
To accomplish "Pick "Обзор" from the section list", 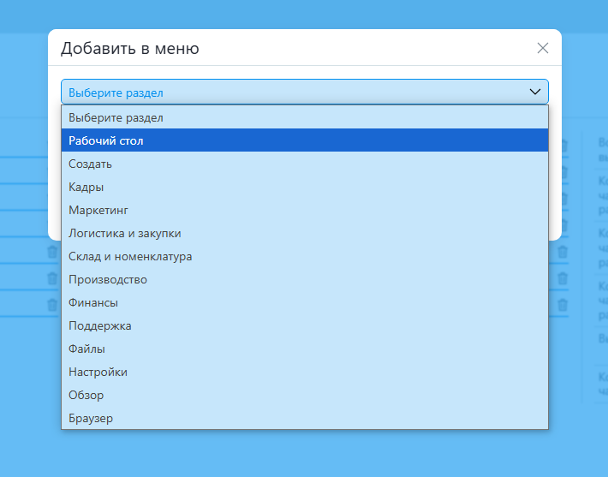I will [86, 395].
